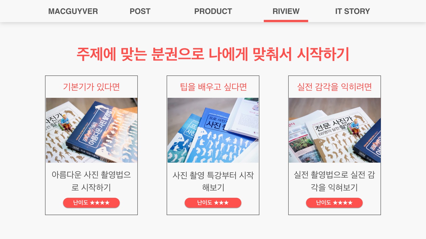Viewport: 426px width, 239px height.
Task: Click the RIVIEW tab
Action: pyautogui.click(x=286, y=11)
